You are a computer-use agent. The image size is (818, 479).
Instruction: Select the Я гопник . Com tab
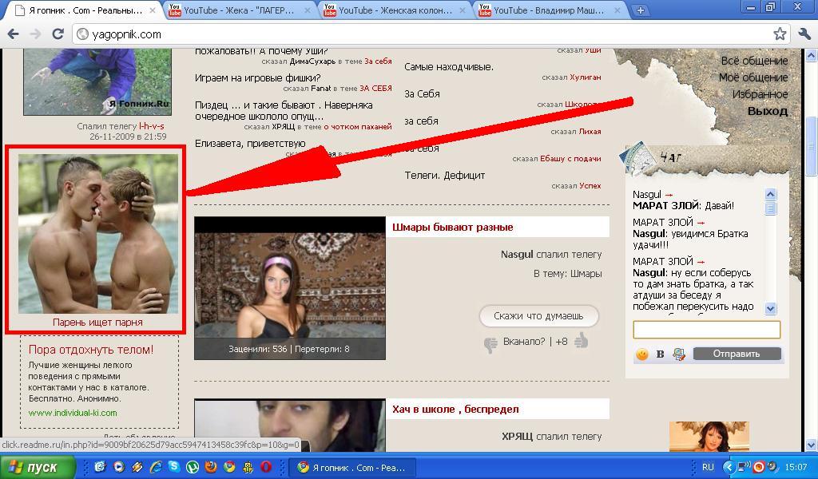point(83,10)
